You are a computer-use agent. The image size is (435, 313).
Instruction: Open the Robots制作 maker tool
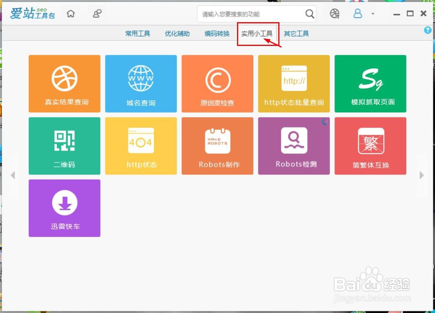pyautogui.click(x=217, y=145)
